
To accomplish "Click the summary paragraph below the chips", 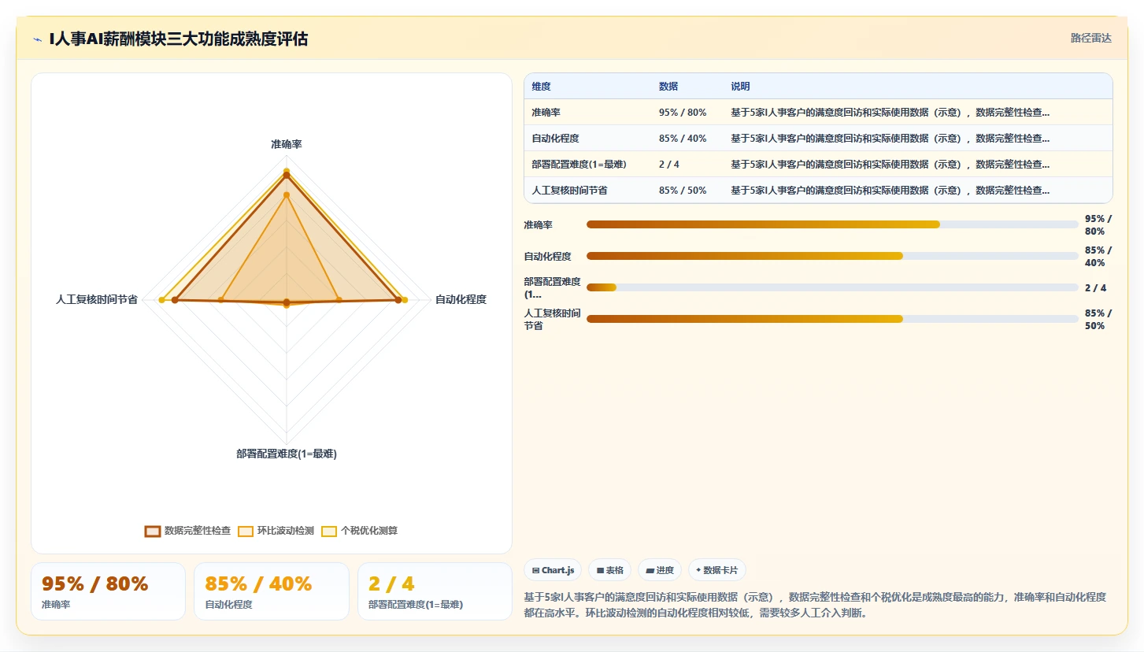I will click(815, 605).
